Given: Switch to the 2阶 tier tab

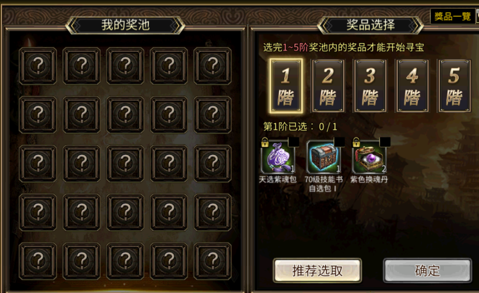Looking at the screenshot, I should (x=328, y=86).
